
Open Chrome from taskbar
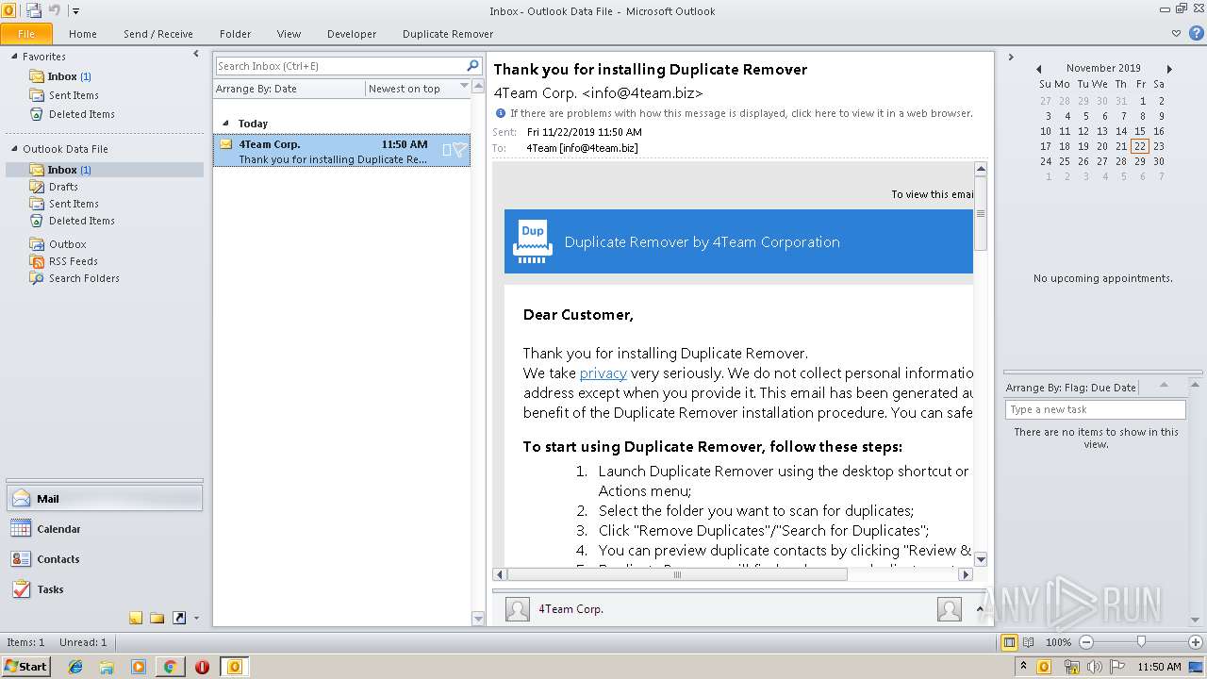[x=170, y=667]
